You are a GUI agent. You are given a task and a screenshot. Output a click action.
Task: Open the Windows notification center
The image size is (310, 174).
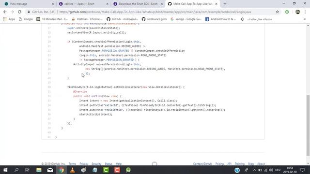pyautogui.click(x=302, y=170)
